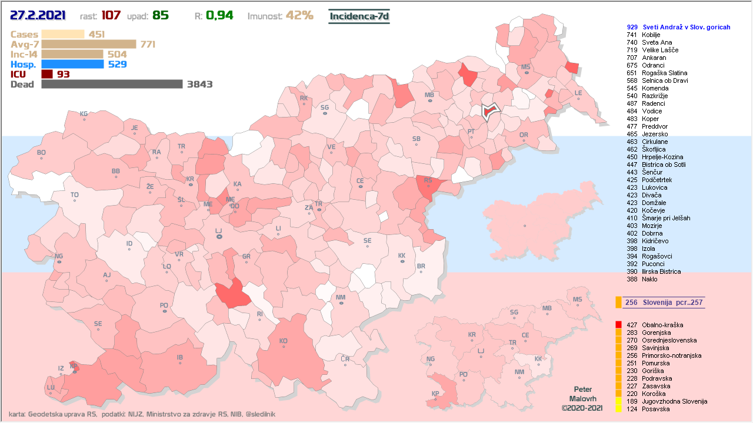Image resolution: width=753 pixels, height=423 pixels.
Task: Select the Novo mesto (NM) marker on main map
Action: click(x=341, y=303)
